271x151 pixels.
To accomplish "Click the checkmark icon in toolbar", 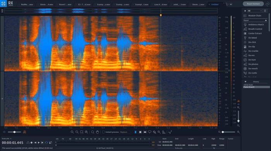I will point(170,132).
